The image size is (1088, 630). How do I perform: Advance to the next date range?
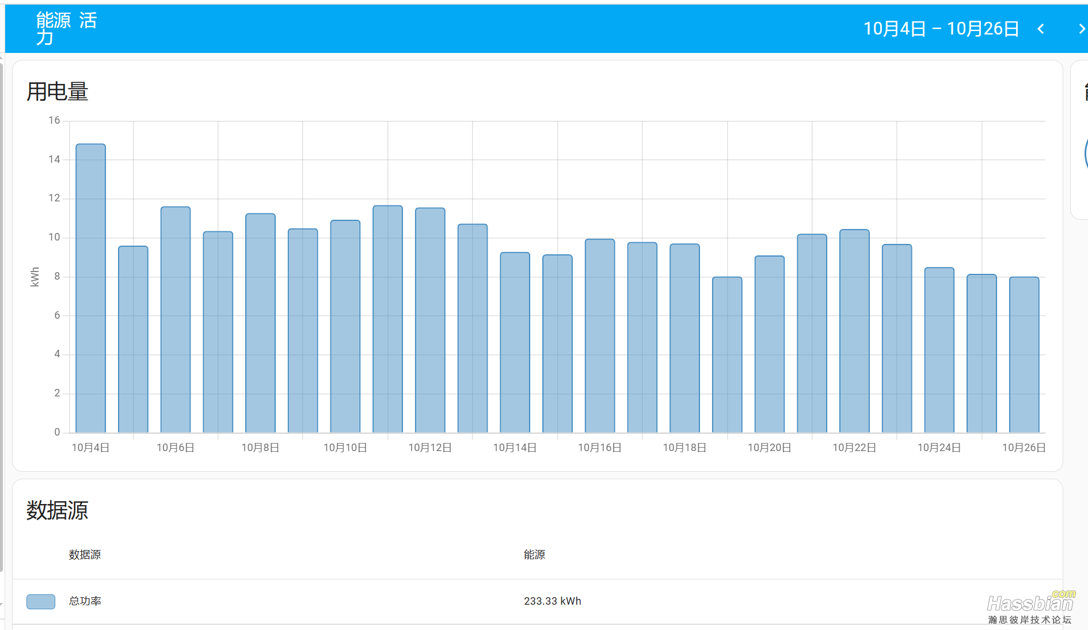tap(1081, 29)
